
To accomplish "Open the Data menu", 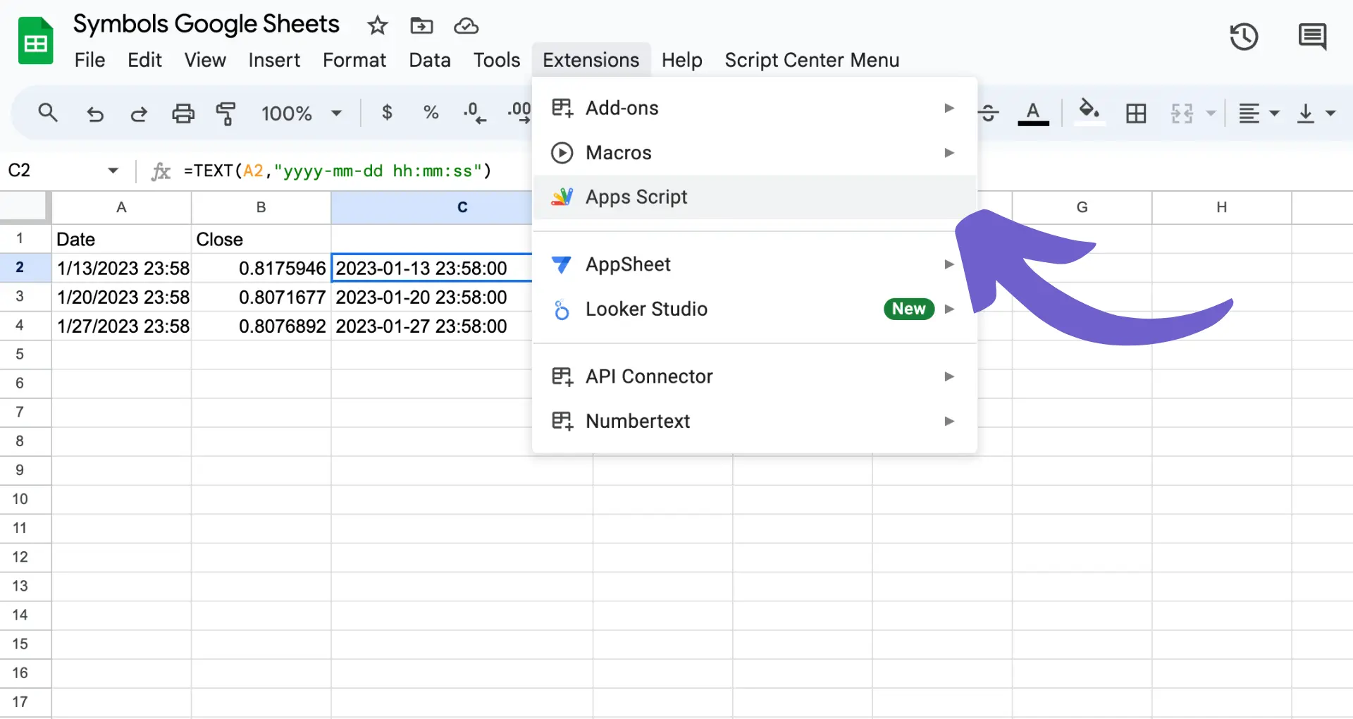I will pyautogui.click(x=430, y=61).
